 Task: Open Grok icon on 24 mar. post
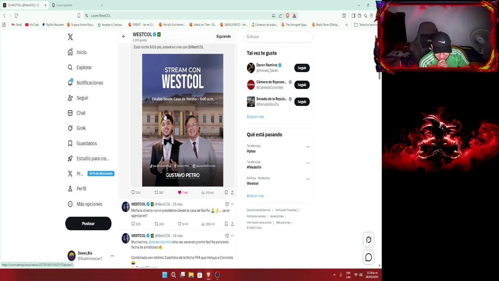click(227, 236)
